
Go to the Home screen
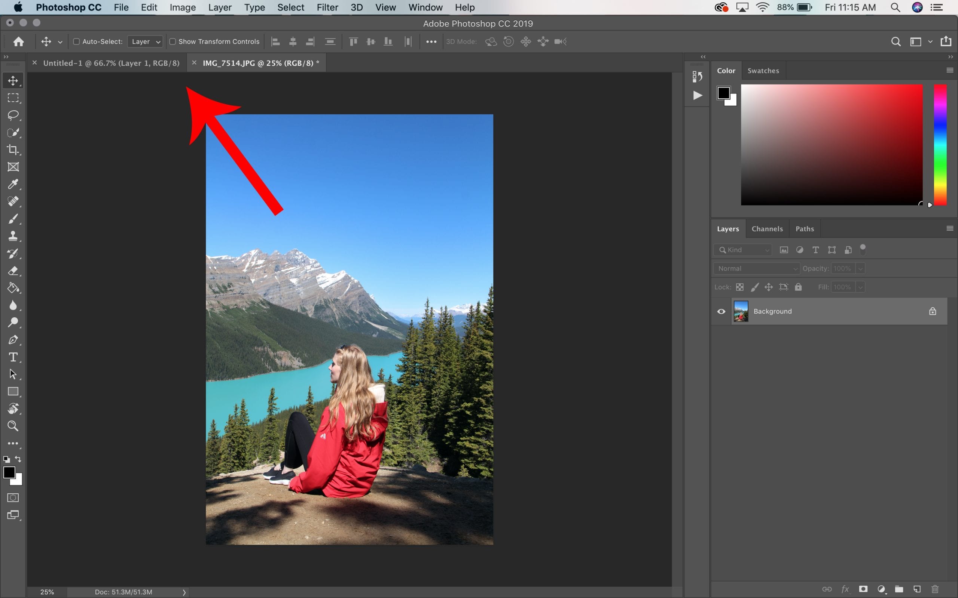coord(19,41)
